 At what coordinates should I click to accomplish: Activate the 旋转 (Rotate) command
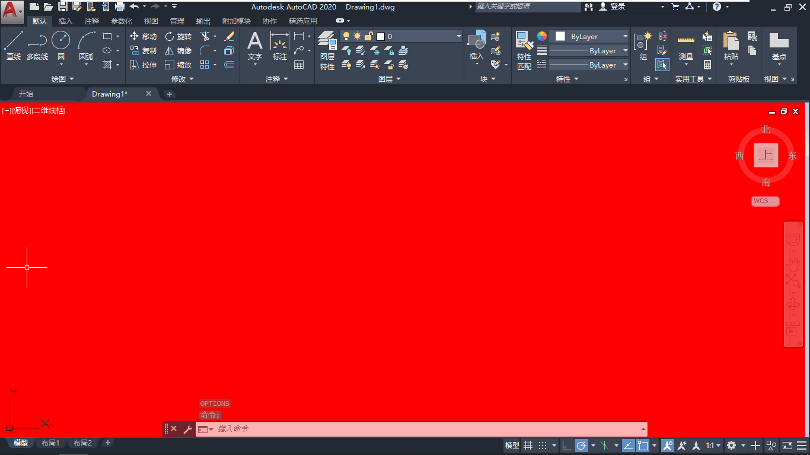[x=178, y=36]
